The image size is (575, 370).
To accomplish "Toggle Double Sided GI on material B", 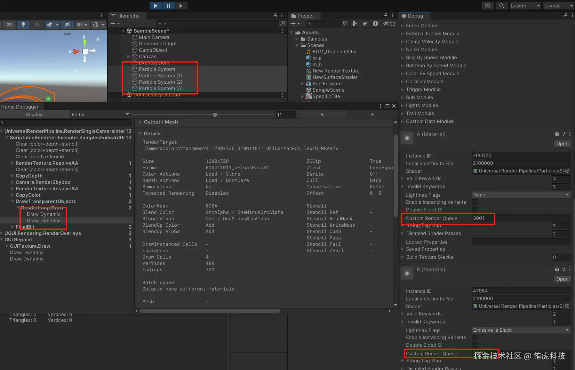I will click(x=475, y=345).
